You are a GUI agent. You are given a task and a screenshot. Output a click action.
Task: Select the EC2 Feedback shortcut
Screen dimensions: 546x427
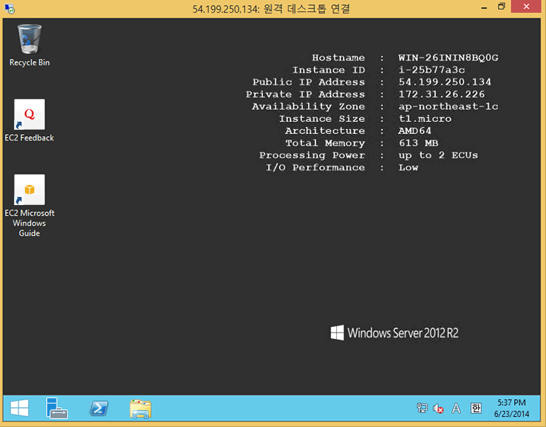point(29,115)
